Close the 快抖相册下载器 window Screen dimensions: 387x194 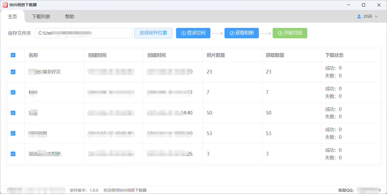point(379,5)
